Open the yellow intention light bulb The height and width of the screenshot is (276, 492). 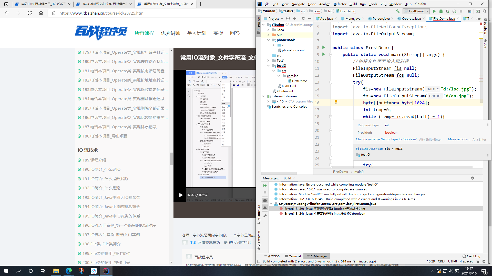[336, 102]
